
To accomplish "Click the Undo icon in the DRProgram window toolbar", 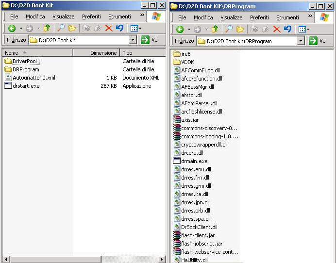I will coord(287,29).
